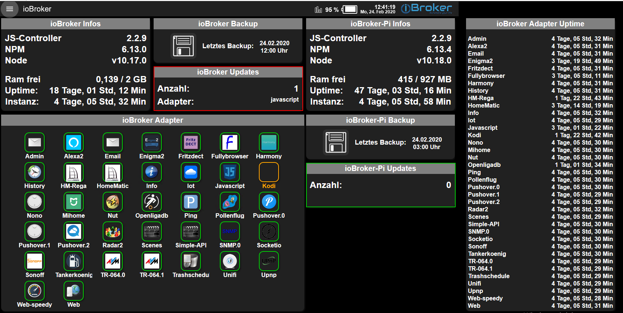Select the Javascript adapter icon

click(230, 172)
